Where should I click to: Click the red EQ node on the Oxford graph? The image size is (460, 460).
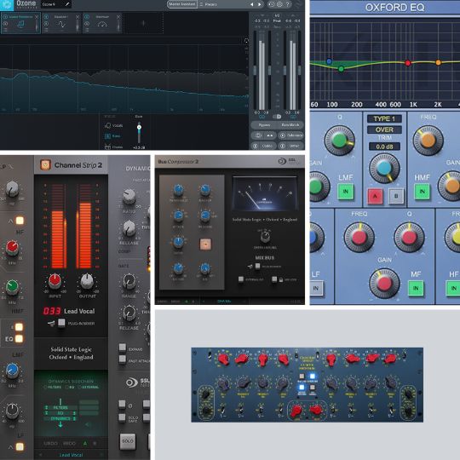[407, 63]
